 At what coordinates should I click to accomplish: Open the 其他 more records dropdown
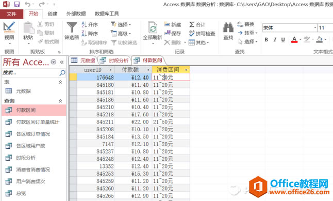pos(198,42)
